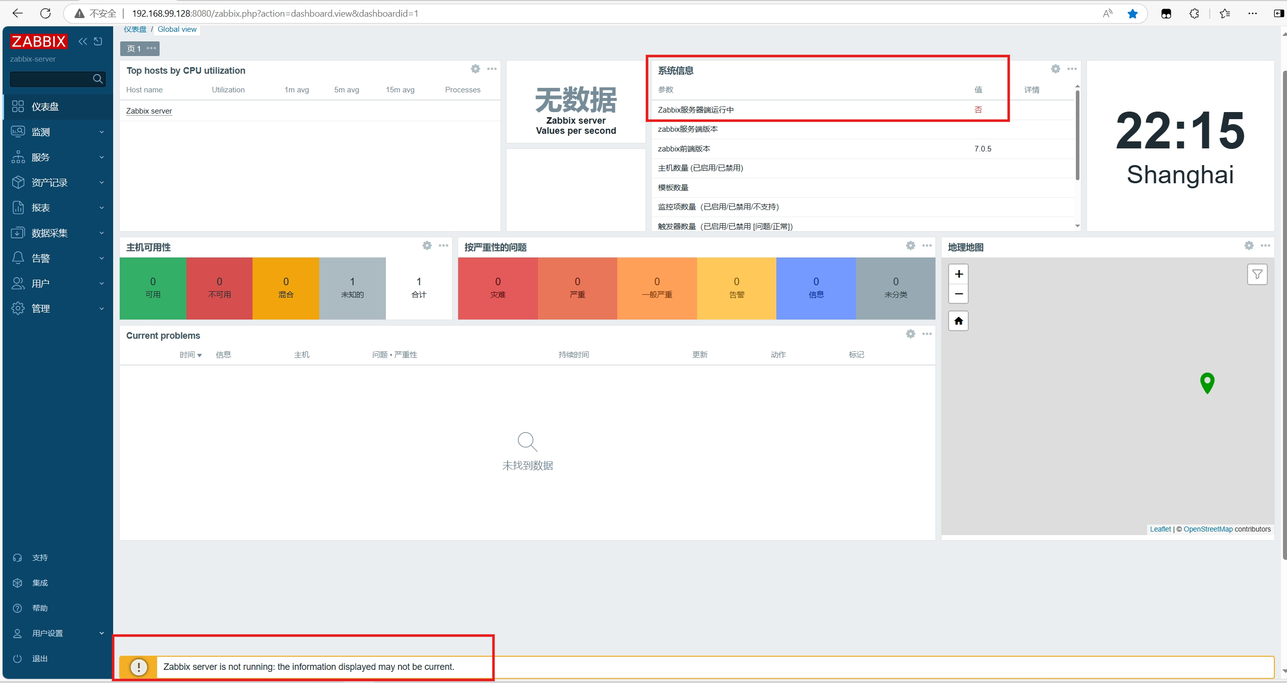Open 系统信息 widget ellipsis menu
Viewport: 1287px width, 683px height.
click(1072, 69)
